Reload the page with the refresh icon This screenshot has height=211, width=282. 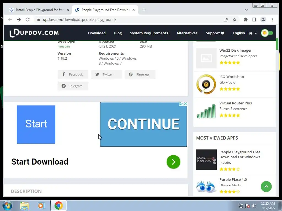click(x=28, y=20)
